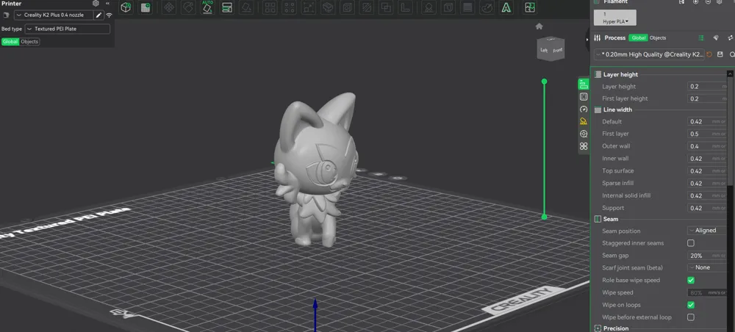Click the Outer wall line width field

click(x=707, y=146)
